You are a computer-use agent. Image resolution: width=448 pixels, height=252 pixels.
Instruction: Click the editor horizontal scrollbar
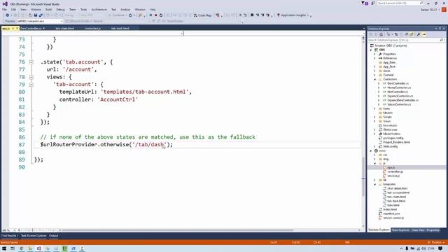(177, 230)
